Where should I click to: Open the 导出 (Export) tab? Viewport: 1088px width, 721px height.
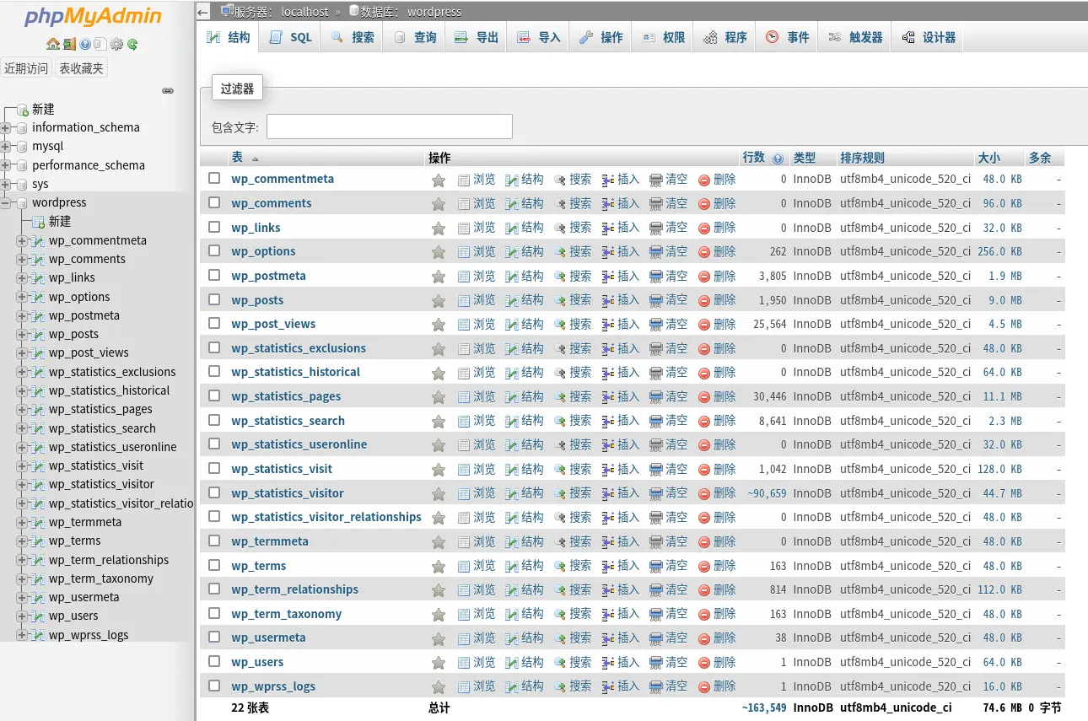(476, 37)
